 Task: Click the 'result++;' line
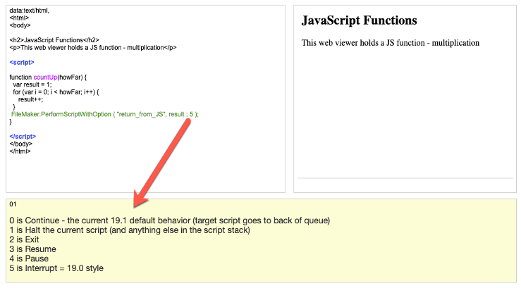tap(30, 99)
